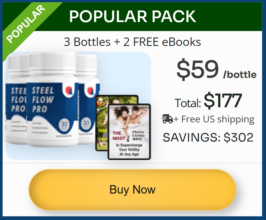Click the 3 Bottles + 2 FREE eBooks subtitle
Screen dimensions: 266x220
coord(132,42)
